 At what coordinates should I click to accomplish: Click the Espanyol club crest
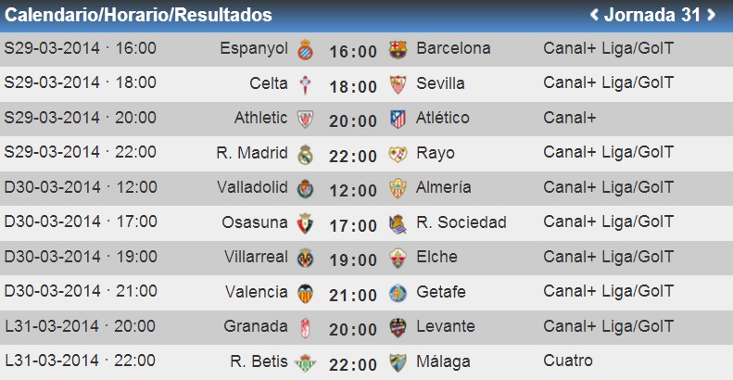[x=305, y=49]
